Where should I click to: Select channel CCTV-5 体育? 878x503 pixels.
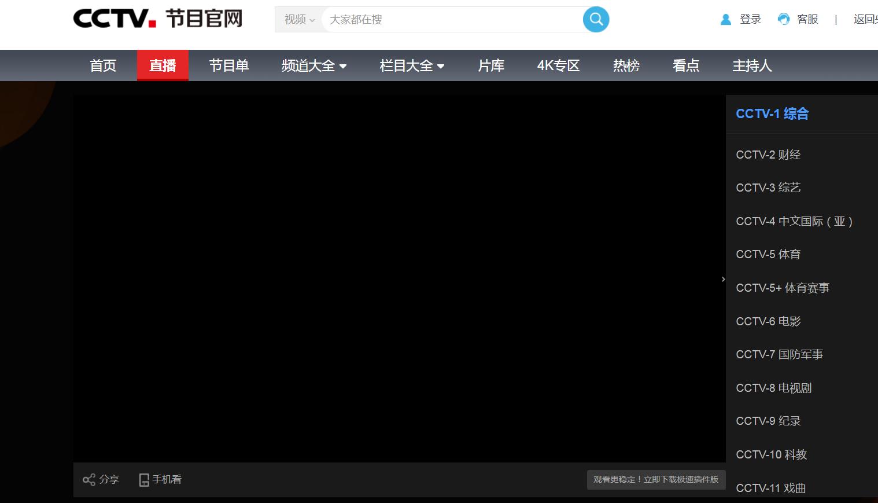point(768,254)
